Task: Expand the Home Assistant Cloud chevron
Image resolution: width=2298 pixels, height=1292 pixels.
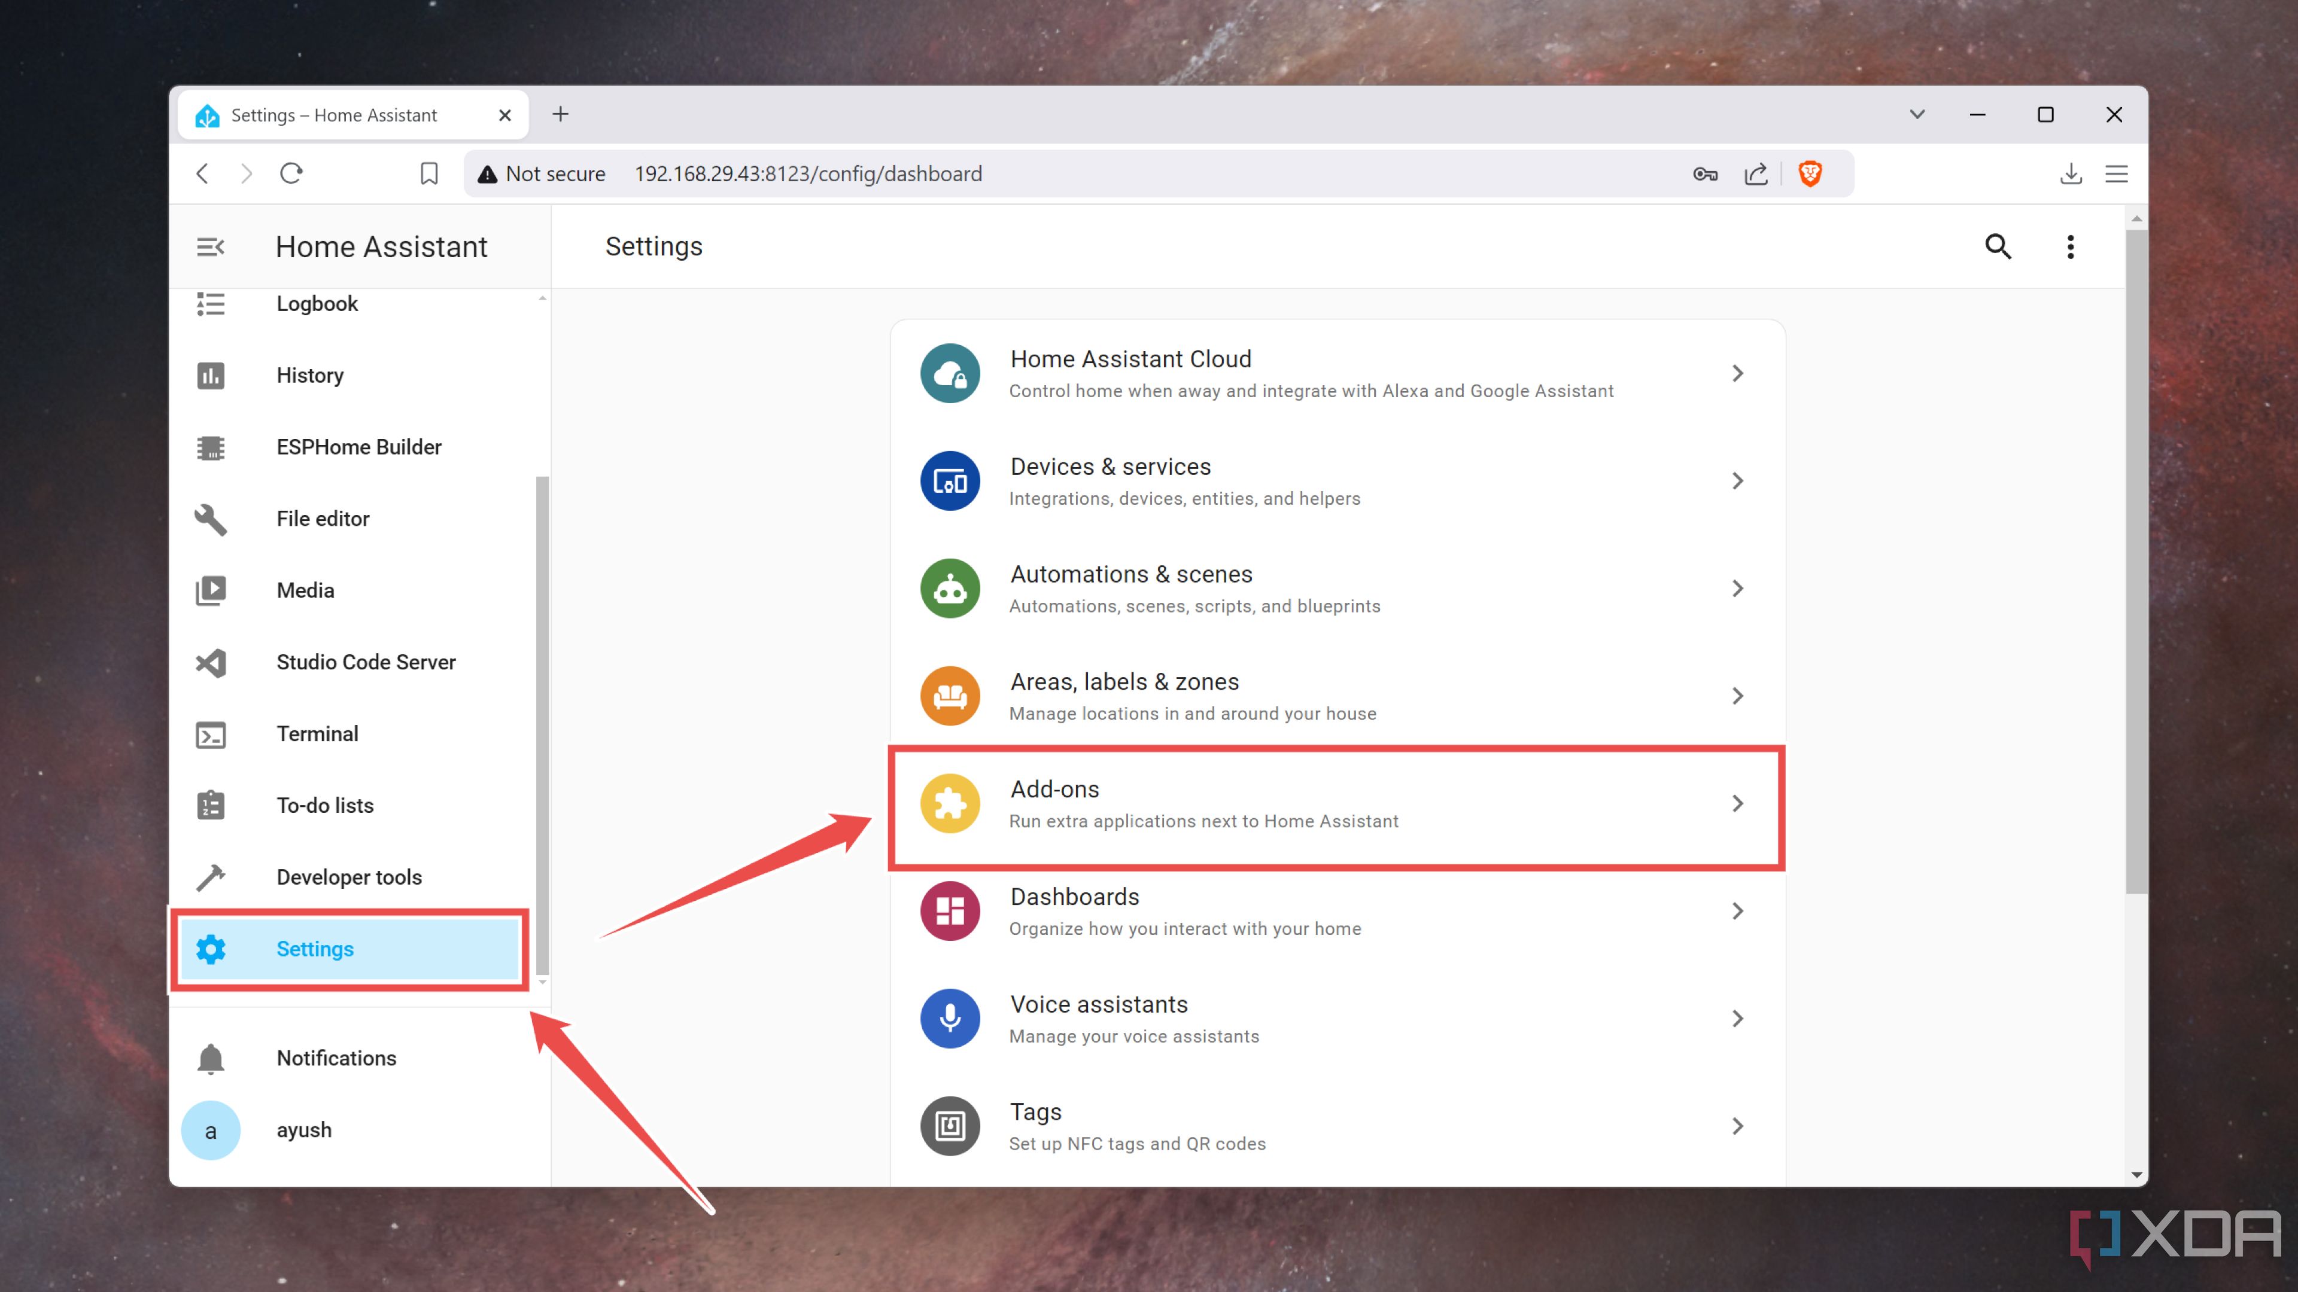Action: click(1738, 374)
